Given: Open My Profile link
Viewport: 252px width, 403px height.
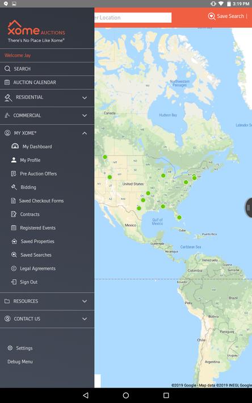Looking at the screenshot, I should (x=30, y=160).
